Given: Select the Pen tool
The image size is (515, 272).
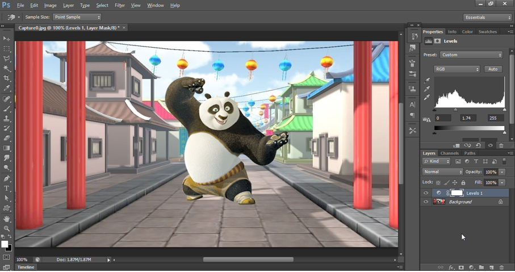Looking at the screenshot, I should [7, 178].
